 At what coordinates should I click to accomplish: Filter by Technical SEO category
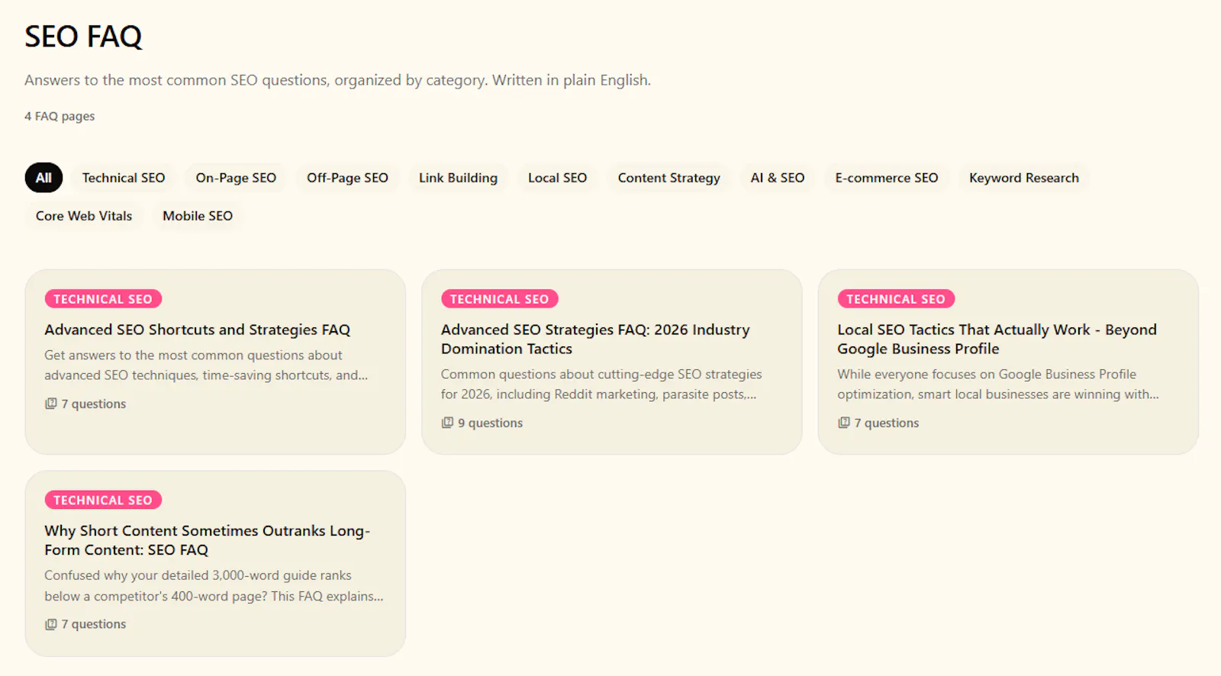pos(124,178)
